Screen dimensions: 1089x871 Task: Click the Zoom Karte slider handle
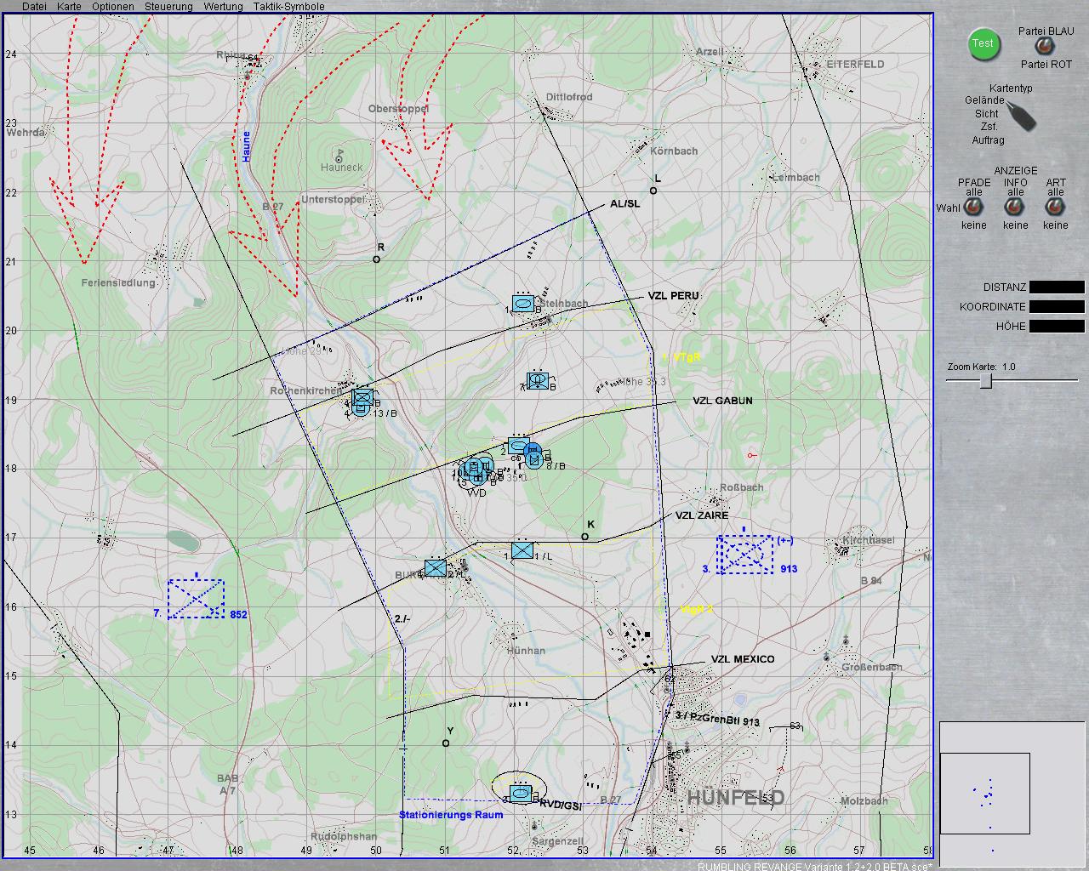click(985, 381)
